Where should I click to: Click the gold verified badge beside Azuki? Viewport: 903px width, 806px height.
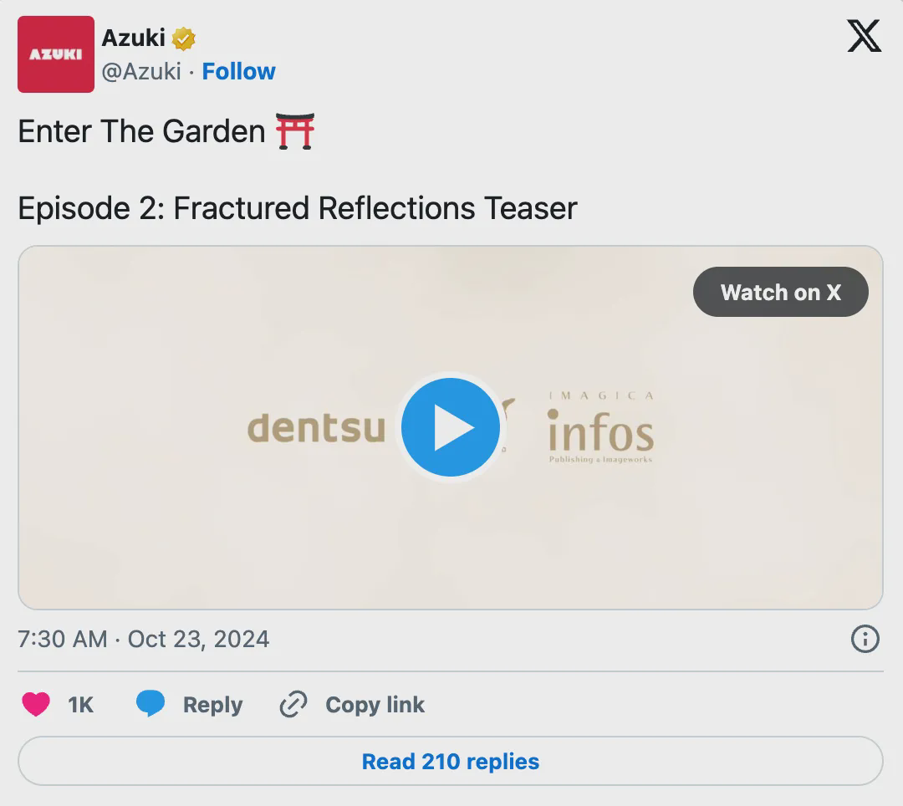click(x=184, y=38)
